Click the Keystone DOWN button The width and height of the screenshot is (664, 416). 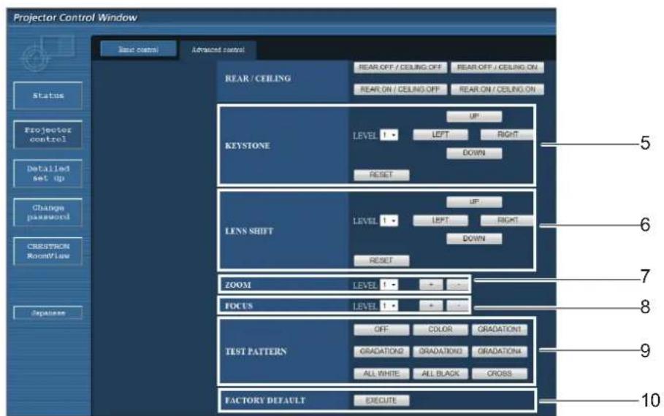point(474,153)
